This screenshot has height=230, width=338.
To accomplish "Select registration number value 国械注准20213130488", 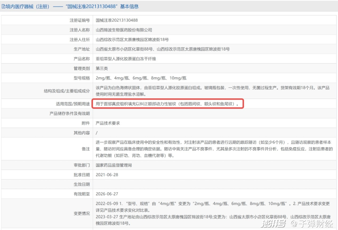I will coord(117,20).
